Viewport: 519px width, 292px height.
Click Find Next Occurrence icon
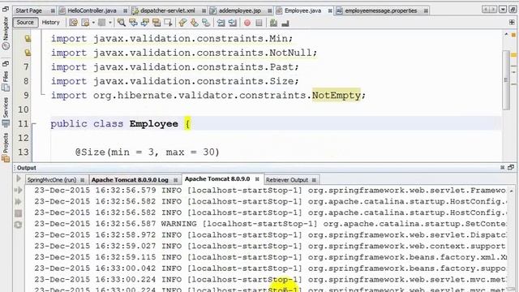point(144,23)
